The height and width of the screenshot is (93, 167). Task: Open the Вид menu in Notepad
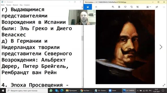pos(21,5)
